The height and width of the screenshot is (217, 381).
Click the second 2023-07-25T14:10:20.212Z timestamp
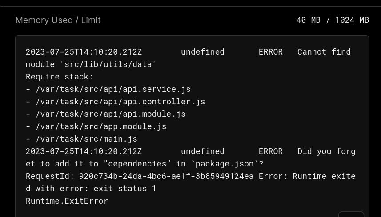tap(84, 151)
